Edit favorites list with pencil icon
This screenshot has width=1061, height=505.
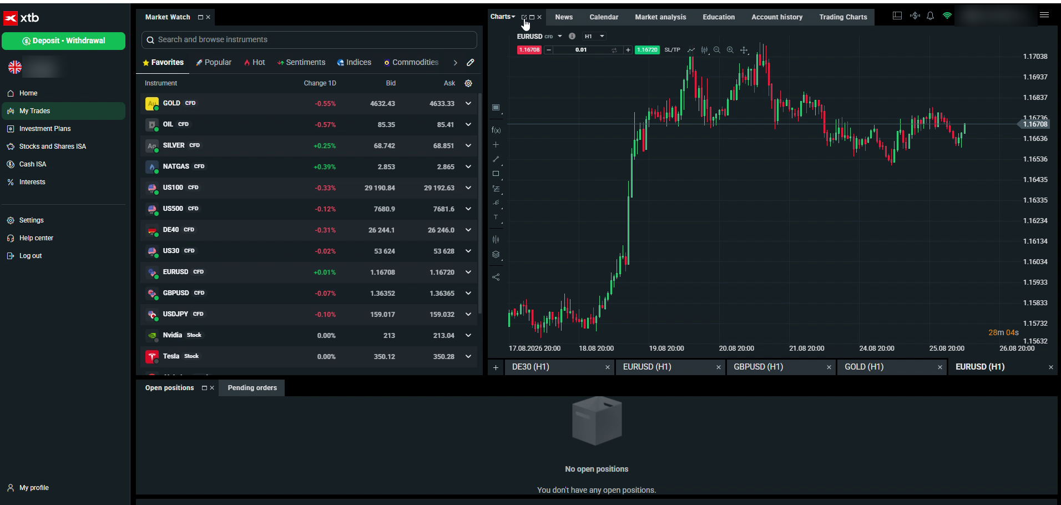[471, 62]
